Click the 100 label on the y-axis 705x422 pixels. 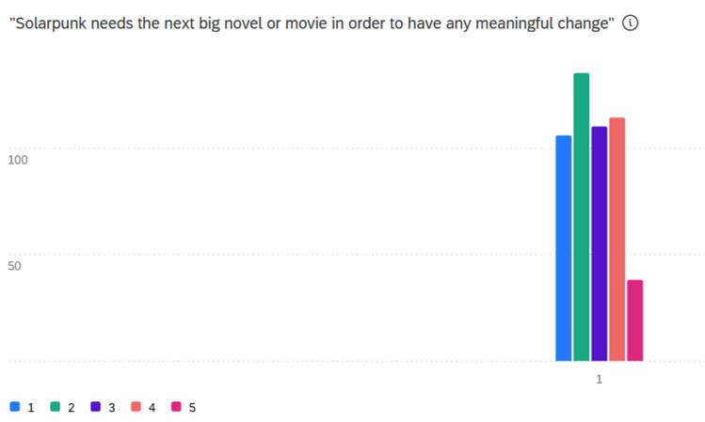click(x=18, y=160)
